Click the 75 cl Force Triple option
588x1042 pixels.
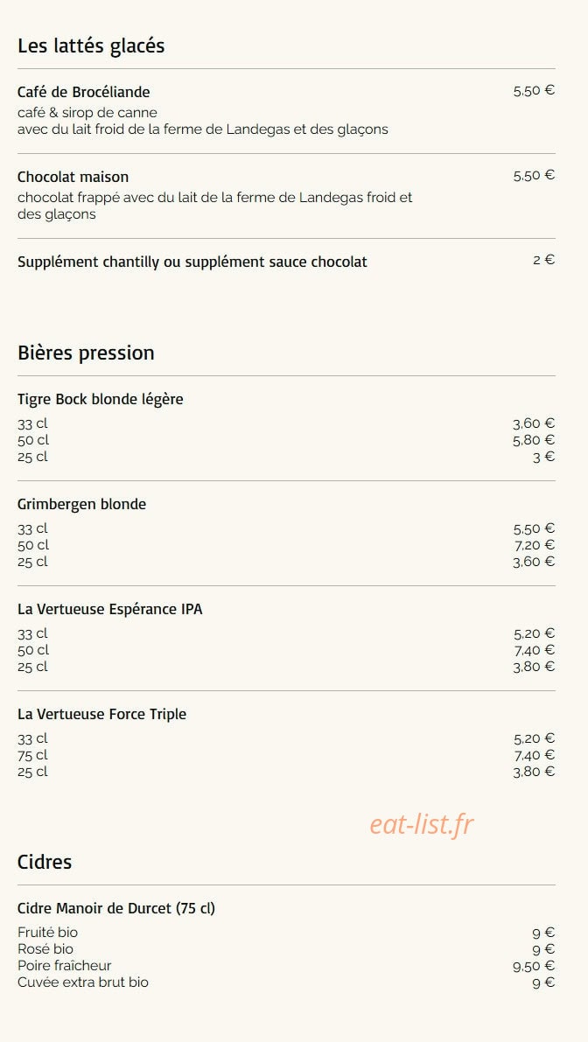(x=32, y=755)
